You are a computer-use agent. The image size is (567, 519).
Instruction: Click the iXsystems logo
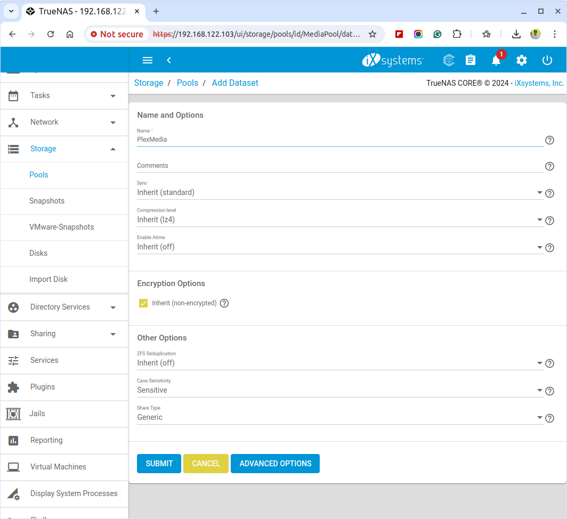tap(393, 60)
